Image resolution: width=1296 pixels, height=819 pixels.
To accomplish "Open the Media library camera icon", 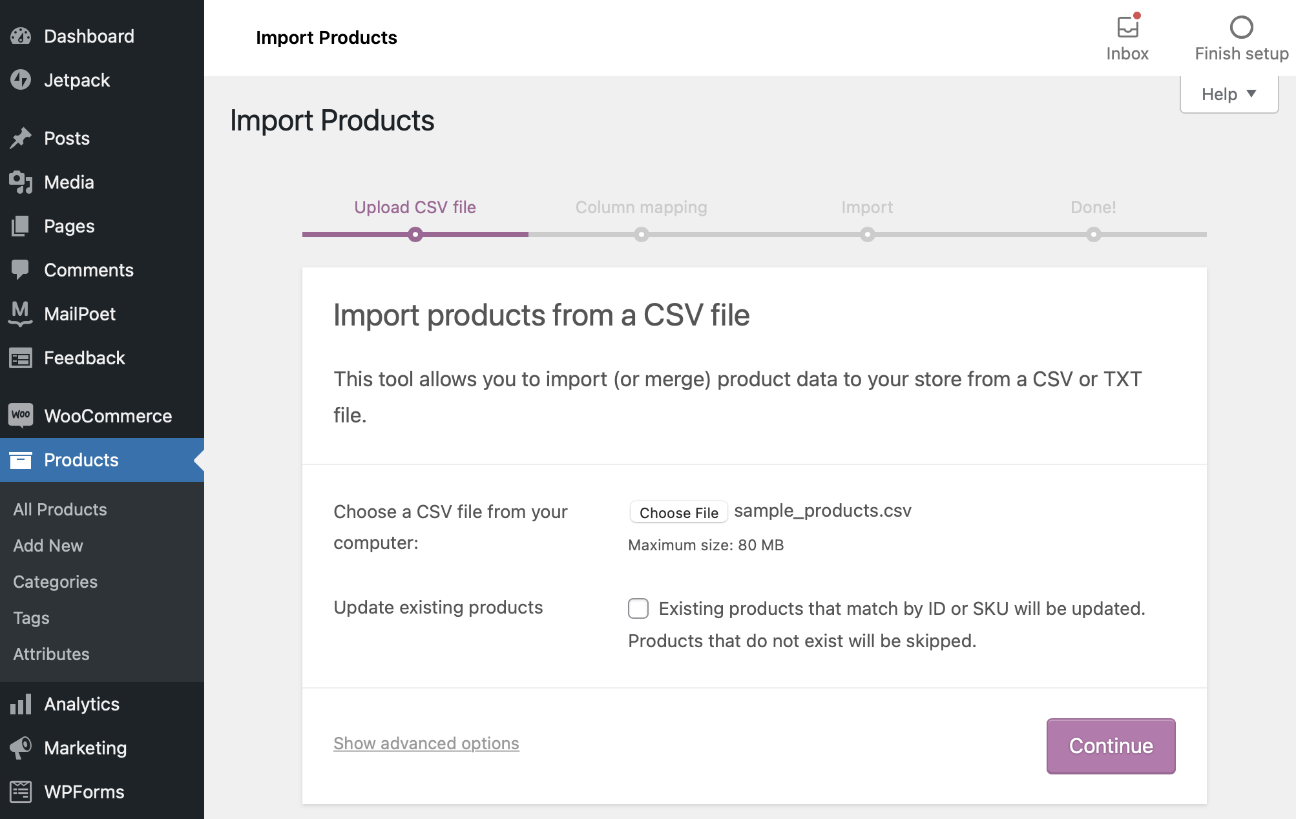I will pos(21,182).
